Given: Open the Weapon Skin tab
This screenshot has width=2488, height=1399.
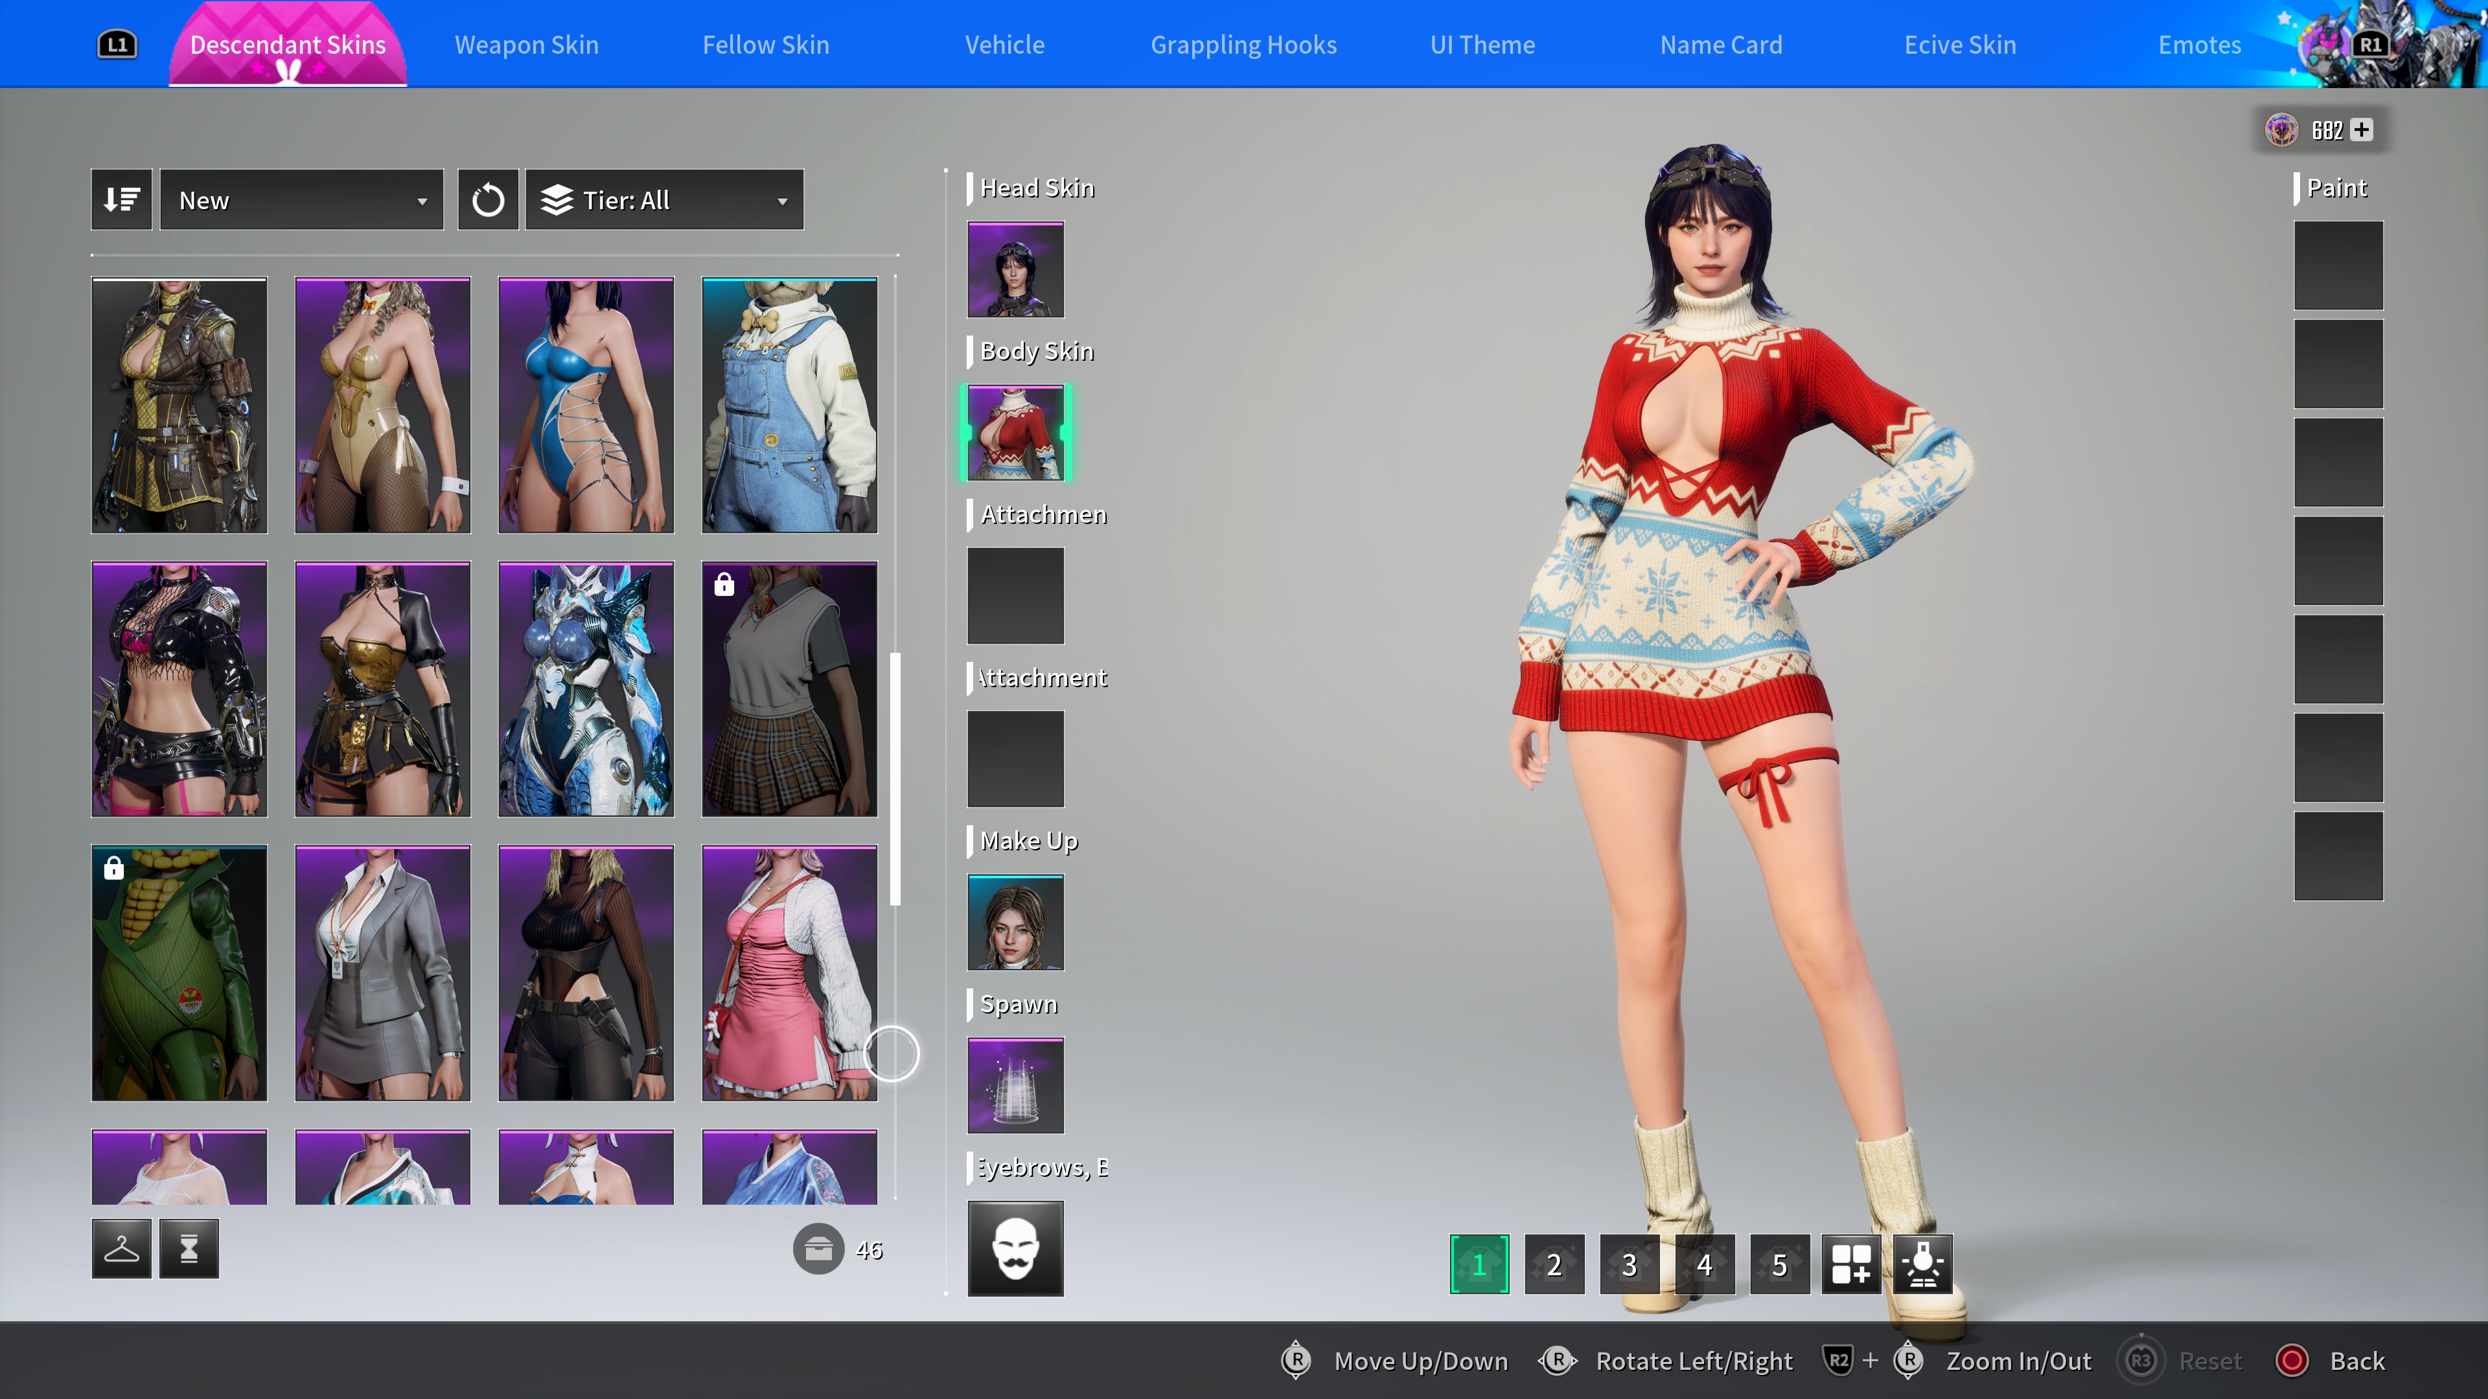Looking at the screenshot, I should 526,45.
